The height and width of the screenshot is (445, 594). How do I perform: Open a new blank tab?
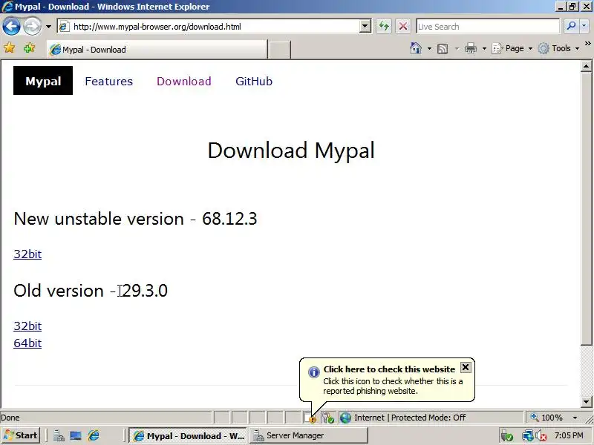point(279,50)
